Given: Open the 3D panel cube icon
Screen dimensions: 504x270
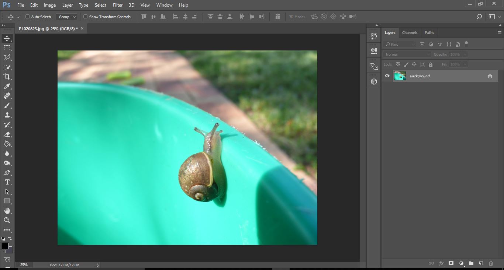Looking at the screenshot, I should [374, 82].
